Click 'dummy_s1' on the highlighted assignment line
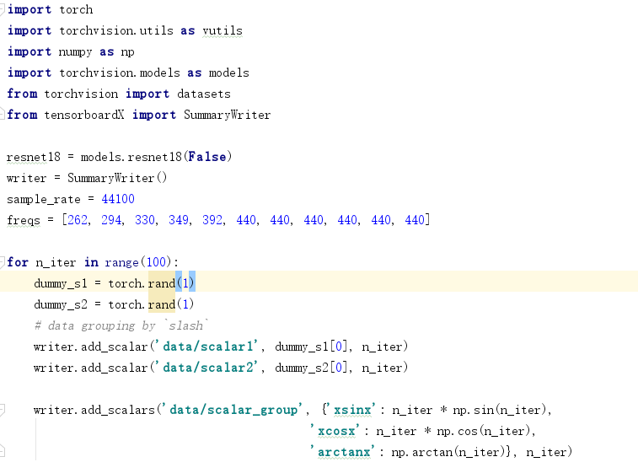Viewport: 638px width, 473px height. (x=61, y=284)
